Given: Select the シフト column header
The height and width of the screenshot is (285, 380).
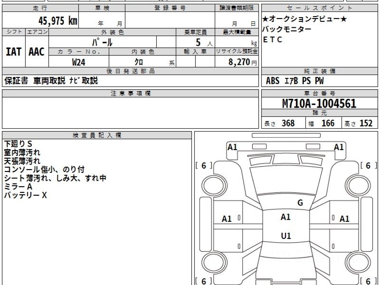Looking at the screenshot, I should pyautogui.click(x=14, y=32).
